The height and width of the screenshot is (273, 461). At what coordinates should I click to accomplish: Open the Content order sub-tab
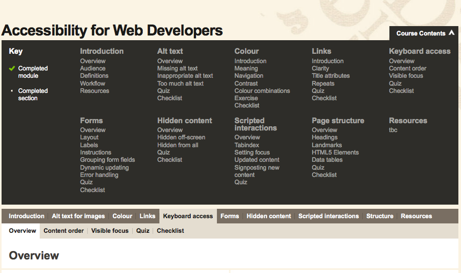click(x=64, y=231)
